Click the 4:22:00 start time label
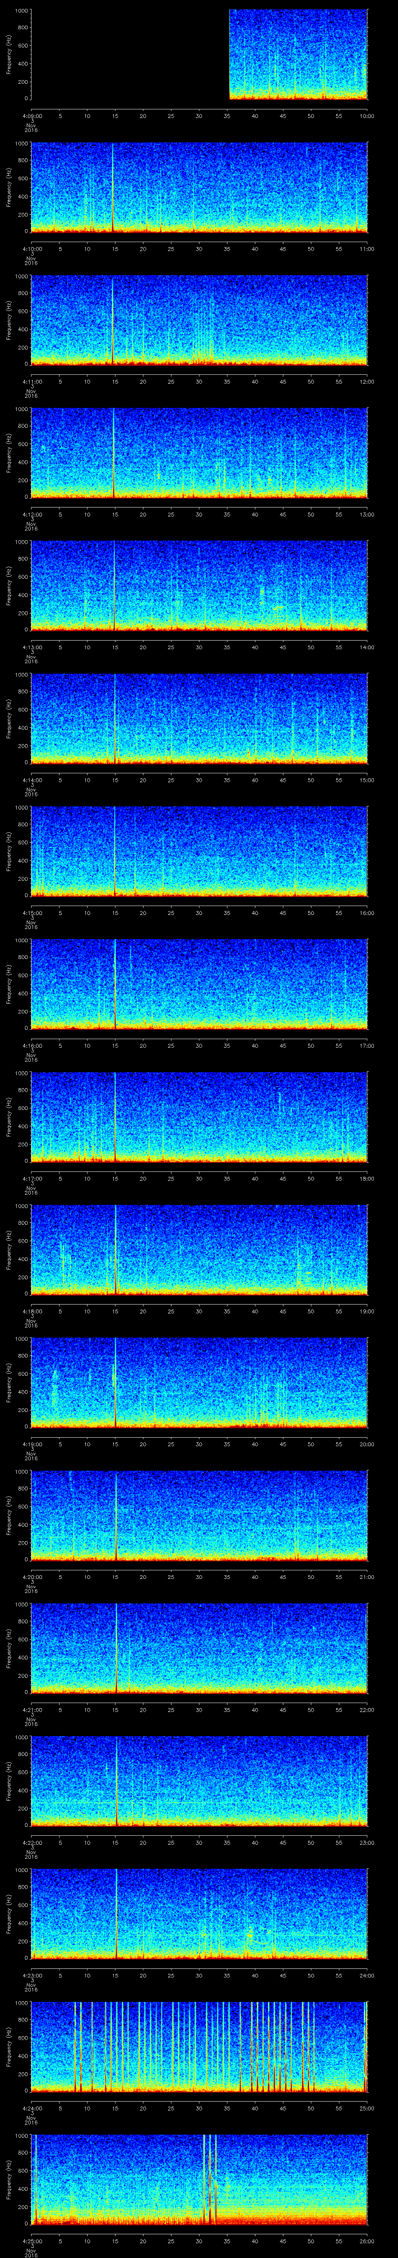This screenshot has width=398, height=2258. 31,1842
